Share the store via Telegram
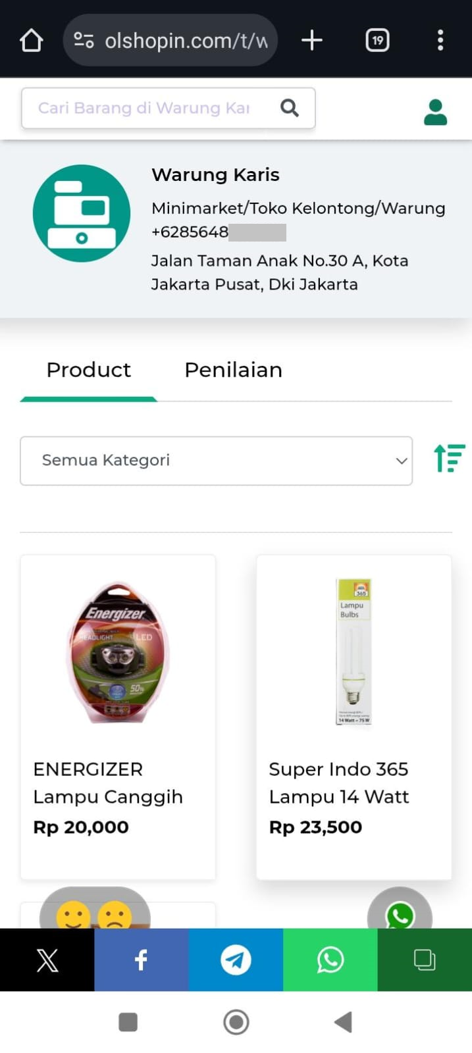472x1053 pixels. [236, 960]
